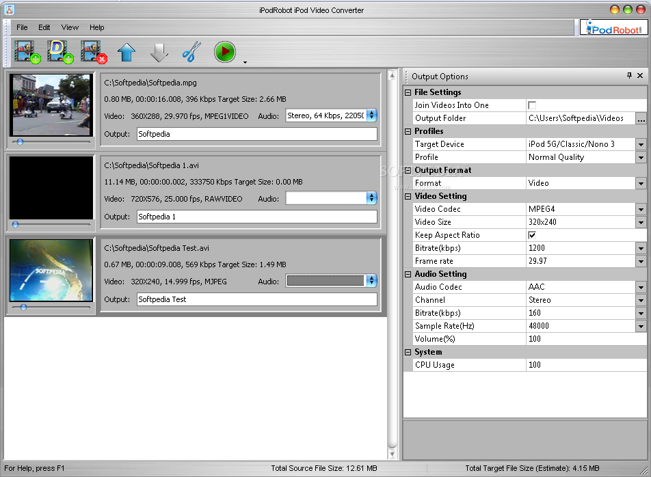Click preview slider under Softpedia 1.avi thumbnail

(x=51, y=224)
